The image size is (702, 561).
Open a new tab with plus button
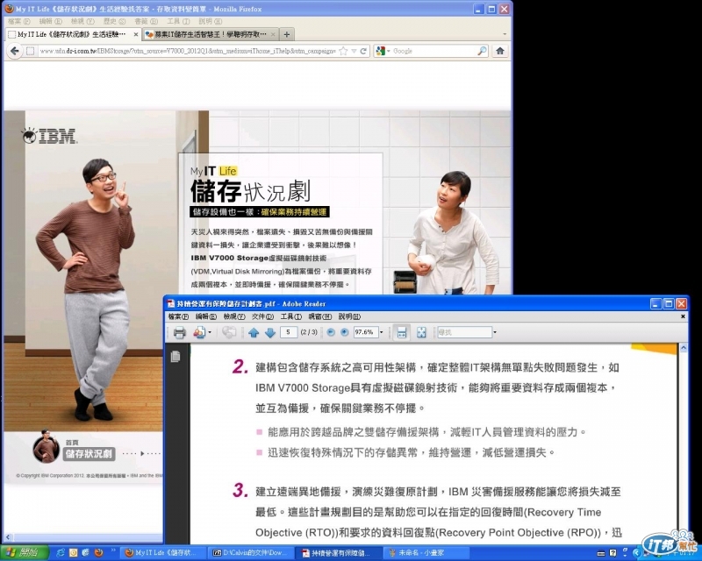287,34
